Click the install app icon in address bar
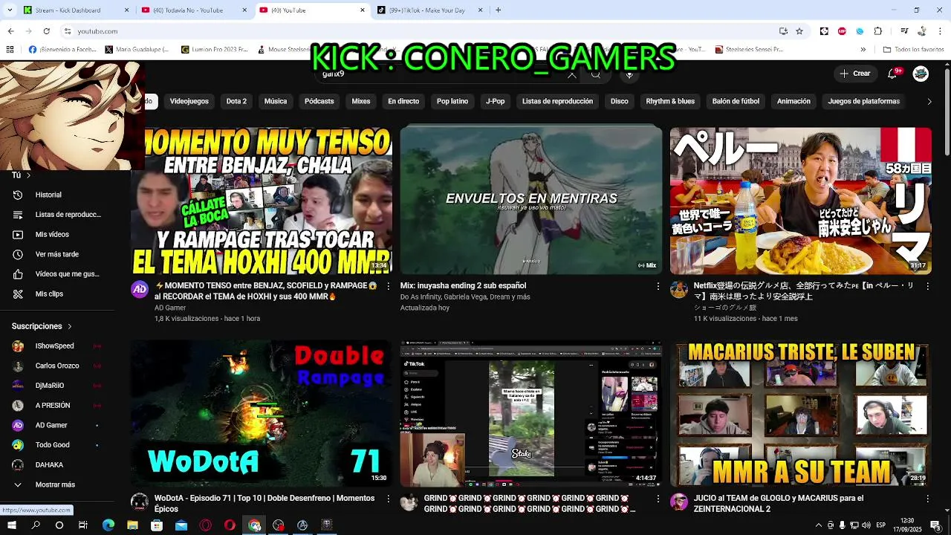This screenshot has width=951, height=535. (x=783, y=31)
